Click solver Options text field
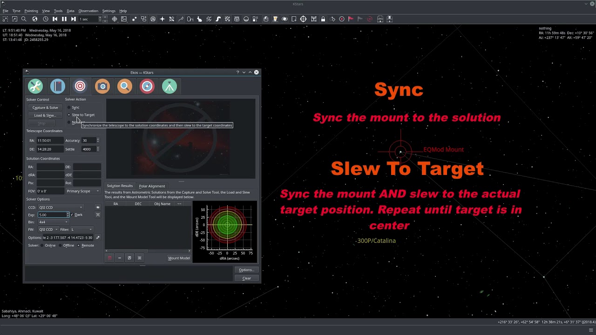 (x=68, y=237)
